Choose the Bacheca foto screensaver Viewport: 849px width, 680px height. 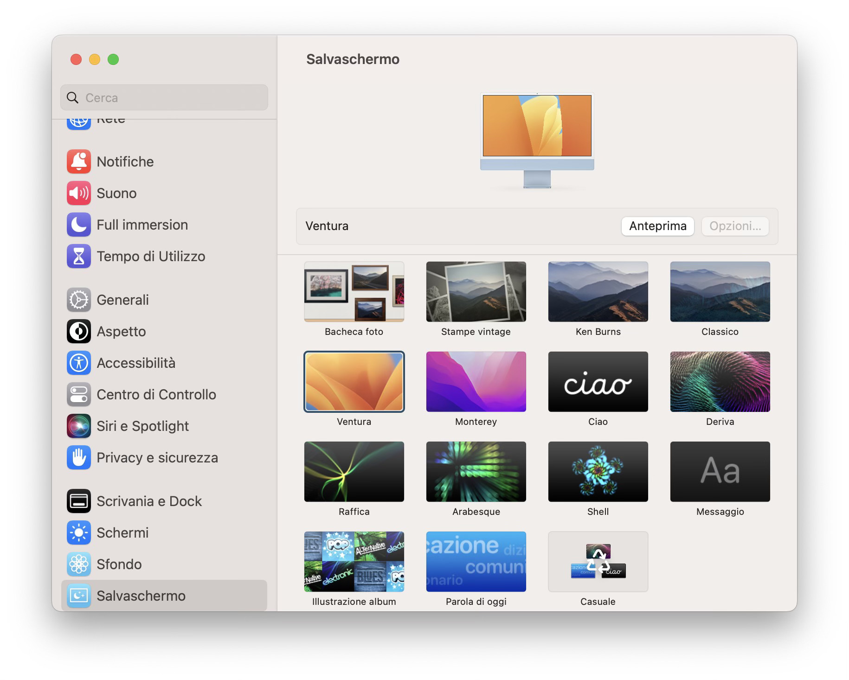coord(354,292)
